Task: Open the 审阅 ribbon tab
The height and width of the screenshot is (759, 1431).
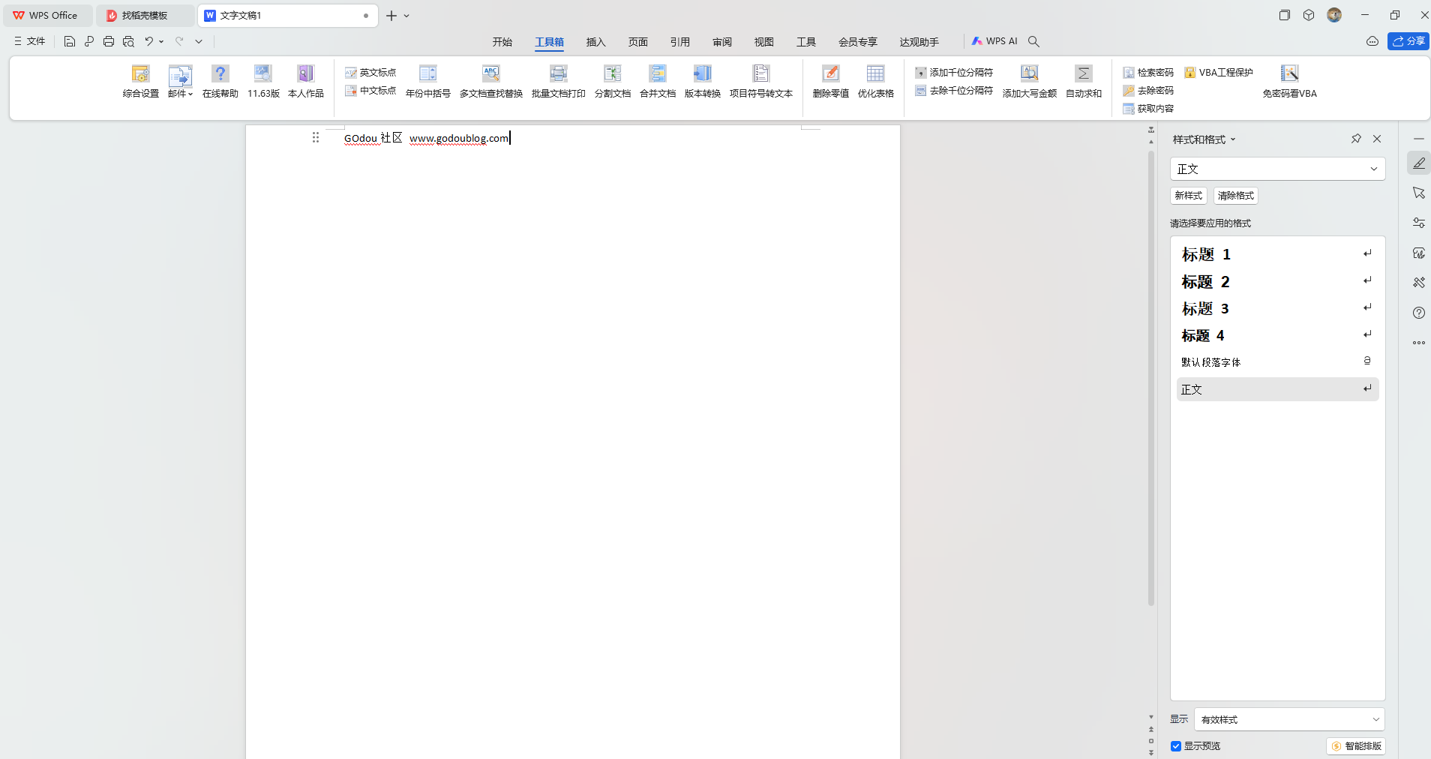Action: pos(721,42)
